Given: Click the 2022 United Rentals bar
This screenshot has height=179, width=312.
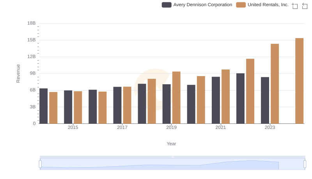Looking at the screenshot, I should coord(250,91).
